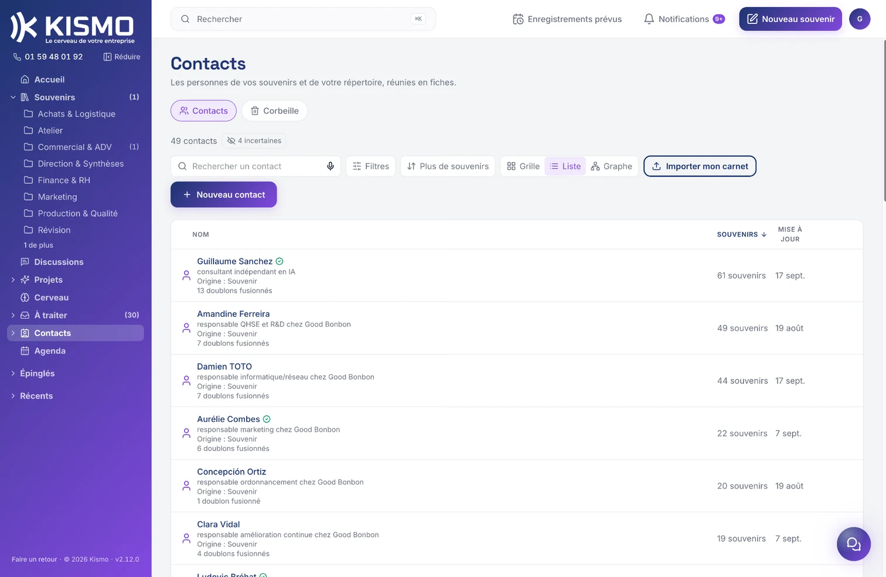Click the person icon on Damien TOTO row
Screen dimensions: 886x577
[x=186, y=381]
